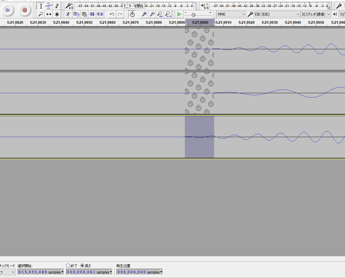The height and width of the screenshot is (278, 345).
Task: Click Fit Project zoom icon
Action: 168,14
